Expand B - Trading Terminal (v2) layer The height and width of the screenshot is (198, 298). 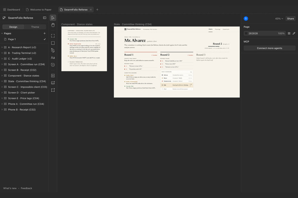[2, 53]
